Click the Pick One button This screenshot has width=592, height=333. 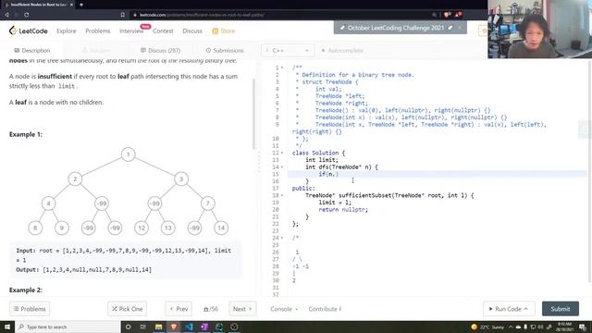128,309
